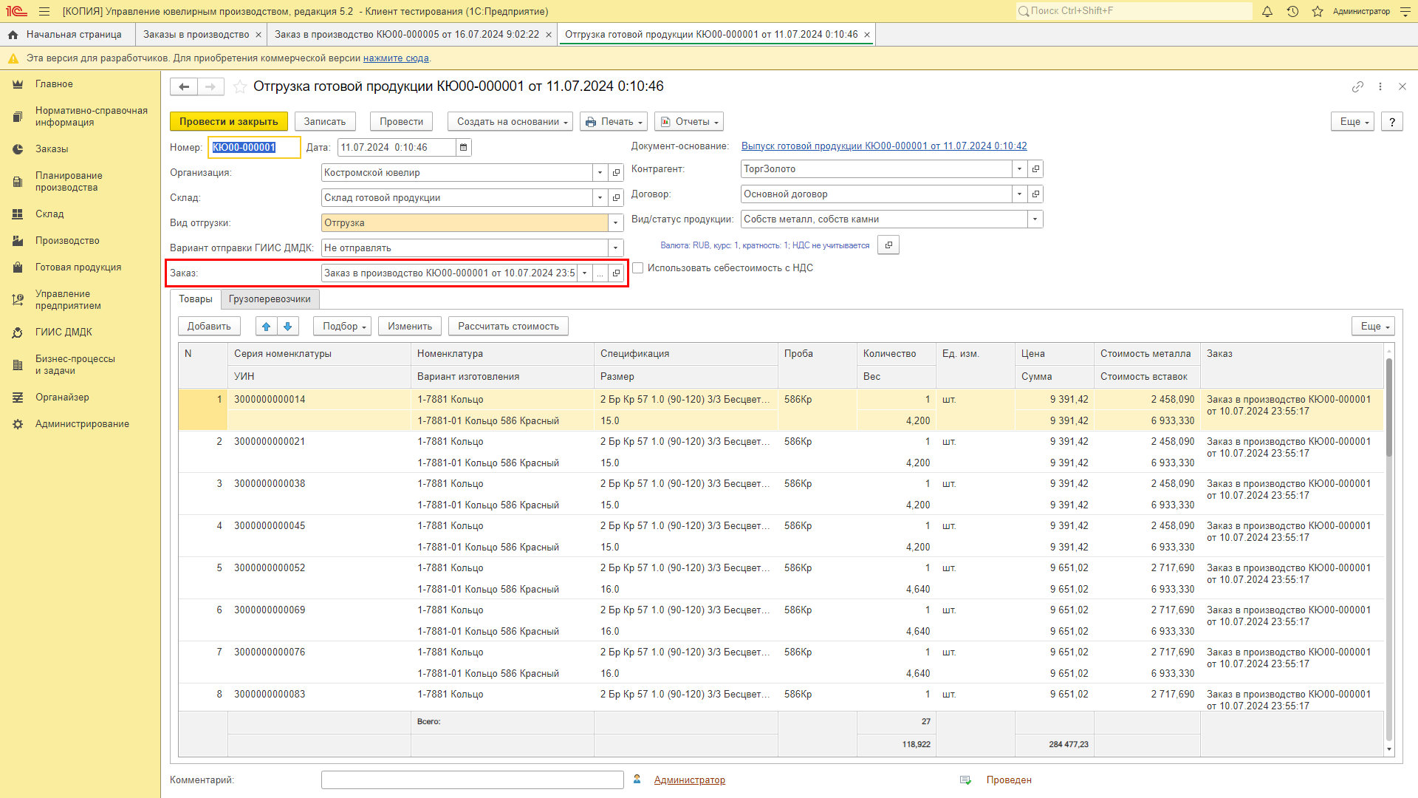
Task: Go back with the left arrow button
Action: pos(184,86)
